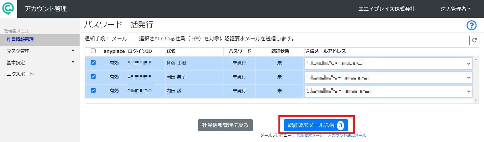Open email address dropdown for 斉藤 正樹
This screenshot has width=484, height=142.
point(388,64)
